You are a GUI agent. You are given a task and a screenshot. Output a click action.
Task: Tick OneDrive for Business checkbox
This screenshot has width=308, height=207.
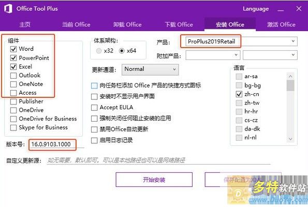tap(13, 119)
